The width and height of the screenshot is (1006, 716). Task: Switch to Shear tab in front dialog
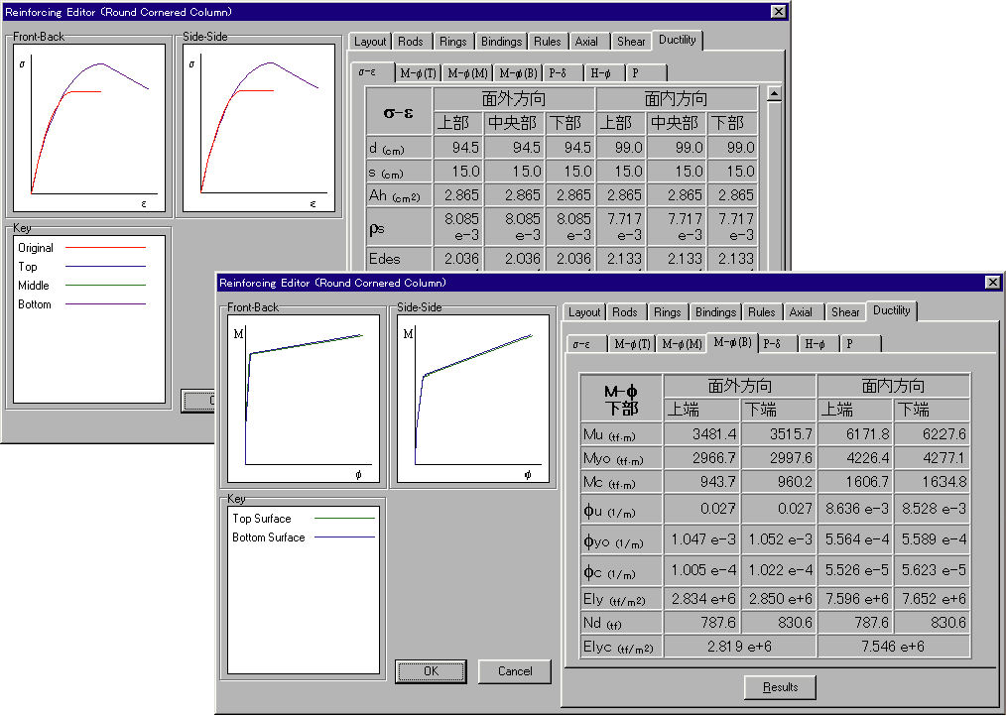tap(844, 312)
